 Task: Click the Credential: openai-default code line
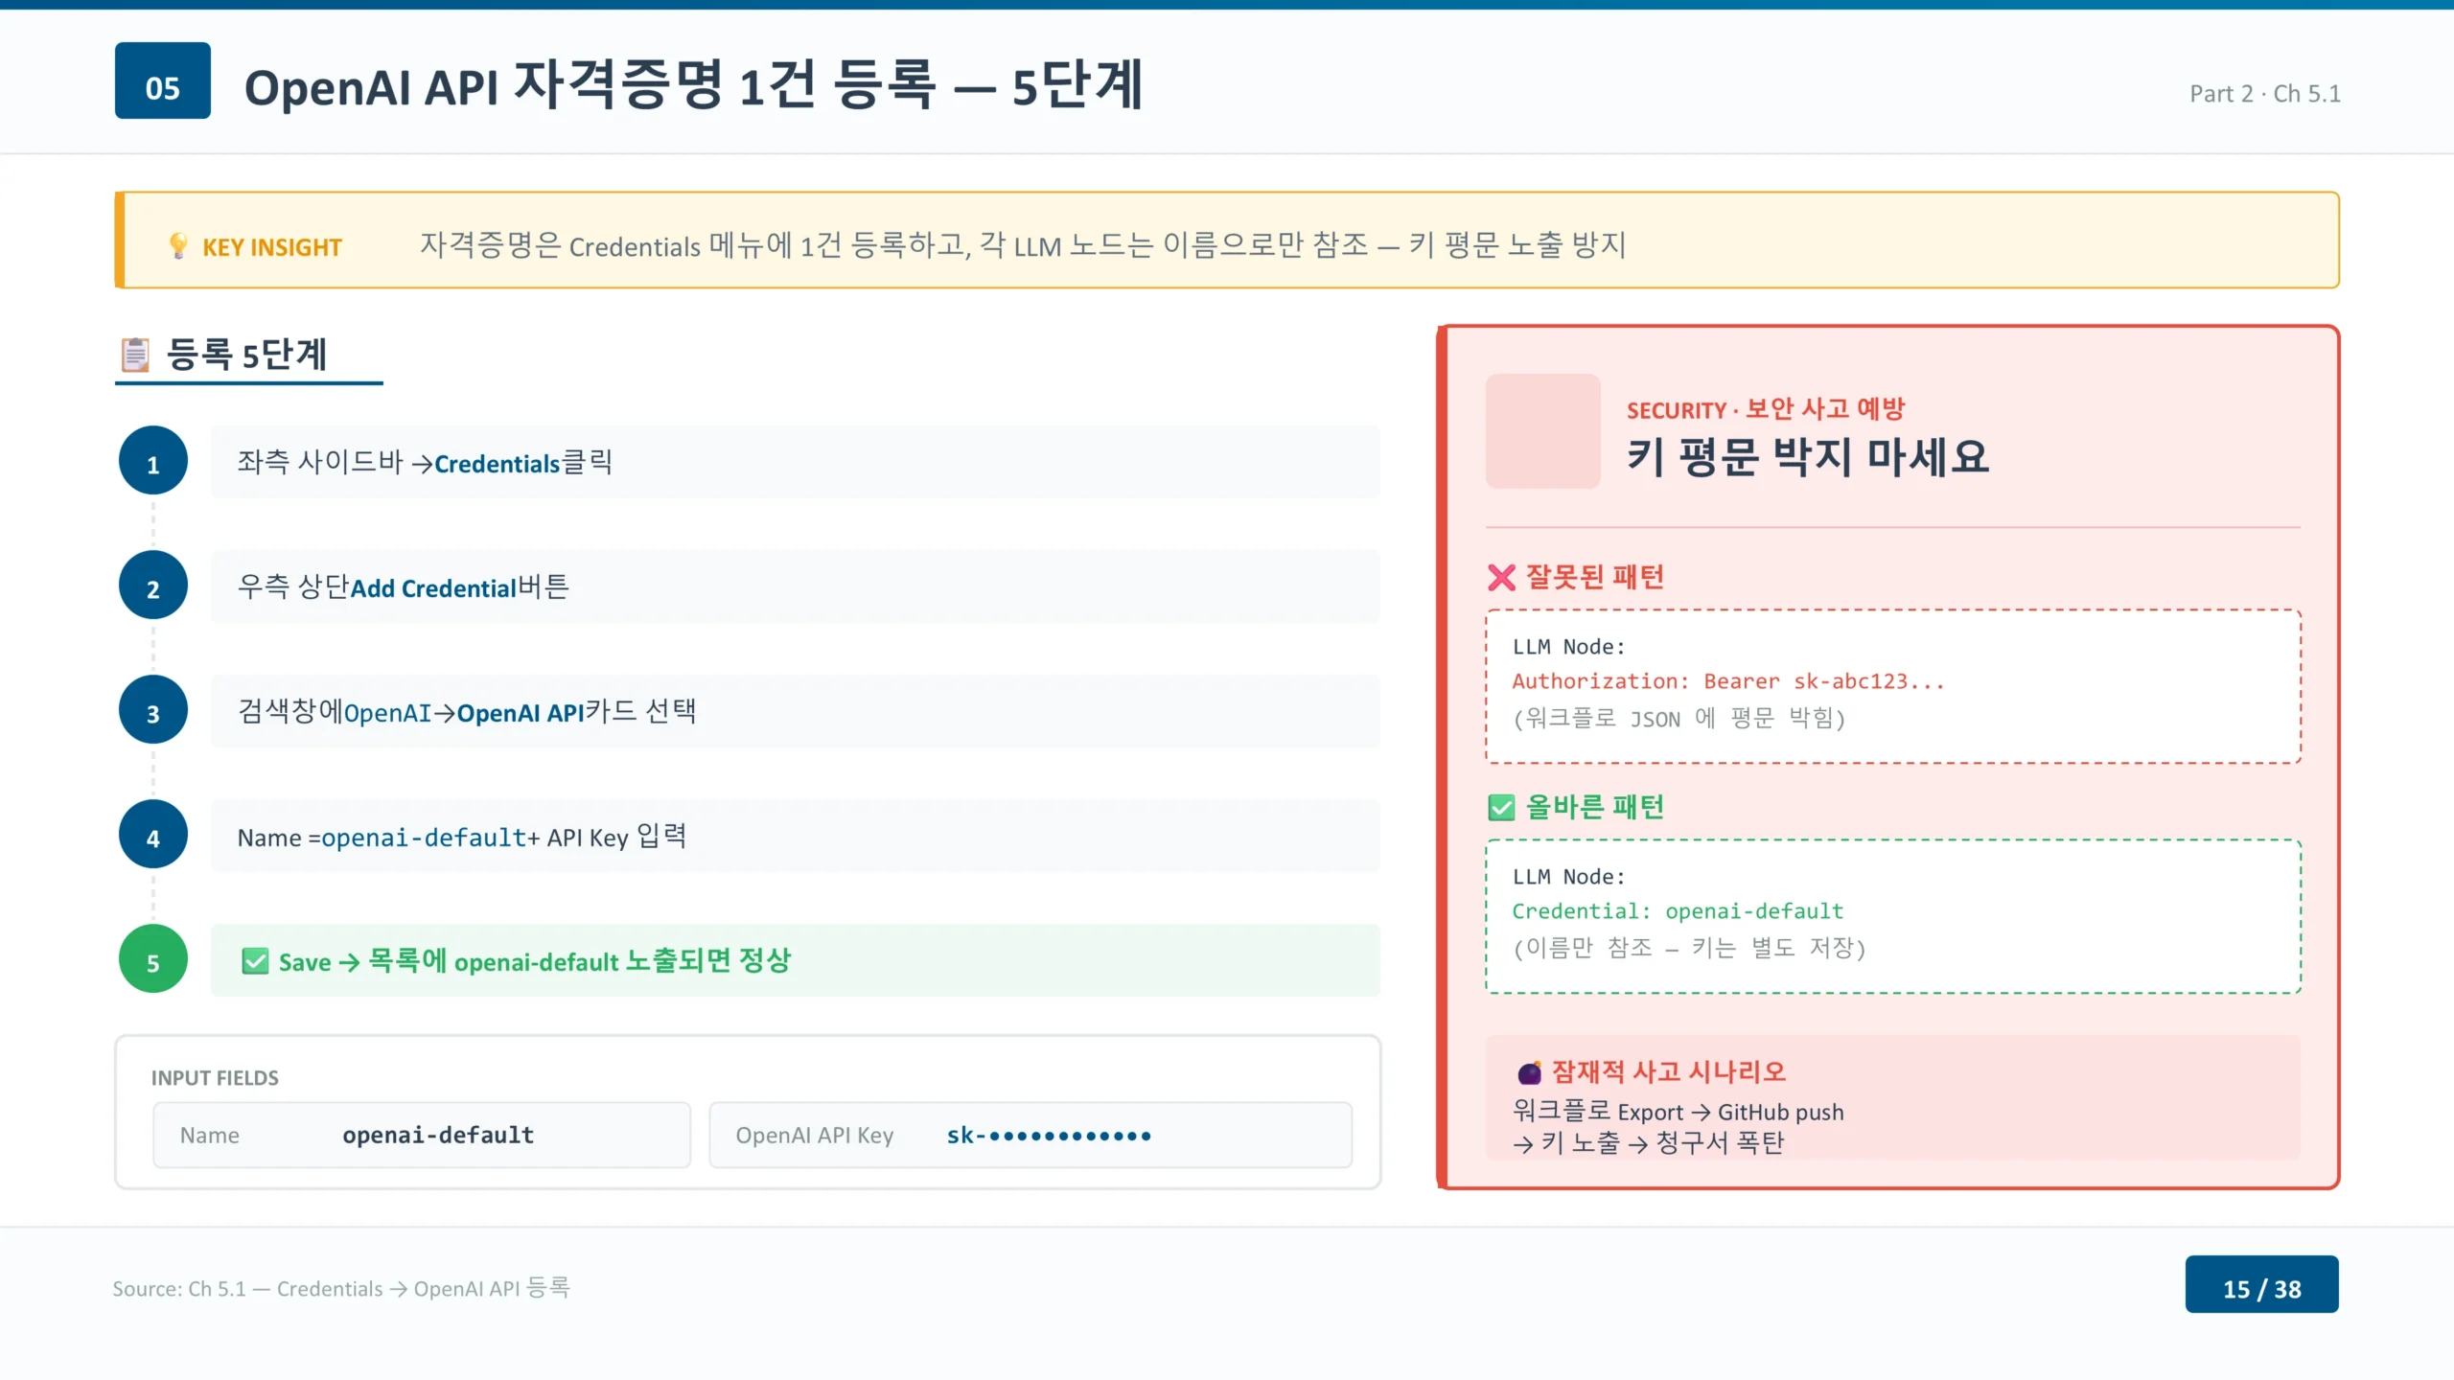click(x=1678, y=911)
